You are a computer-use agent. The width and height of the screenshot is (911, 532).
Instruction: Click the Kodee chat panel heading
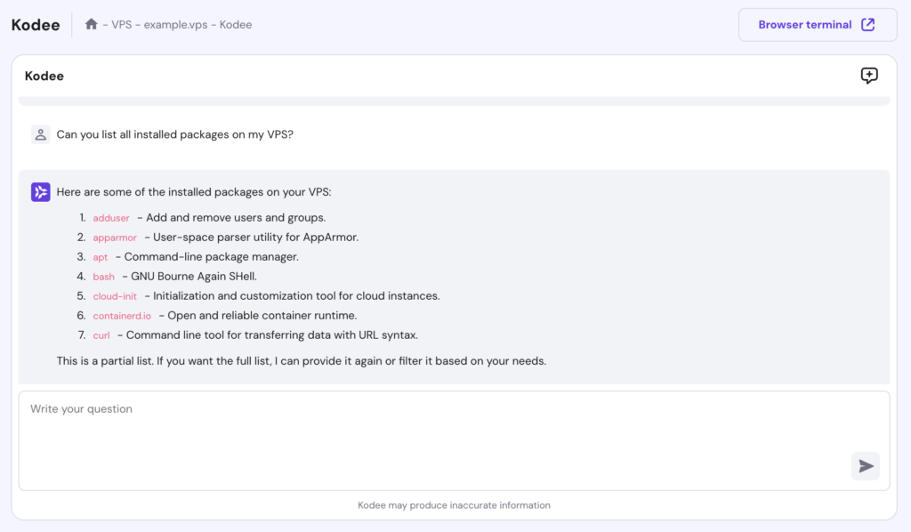44,76
